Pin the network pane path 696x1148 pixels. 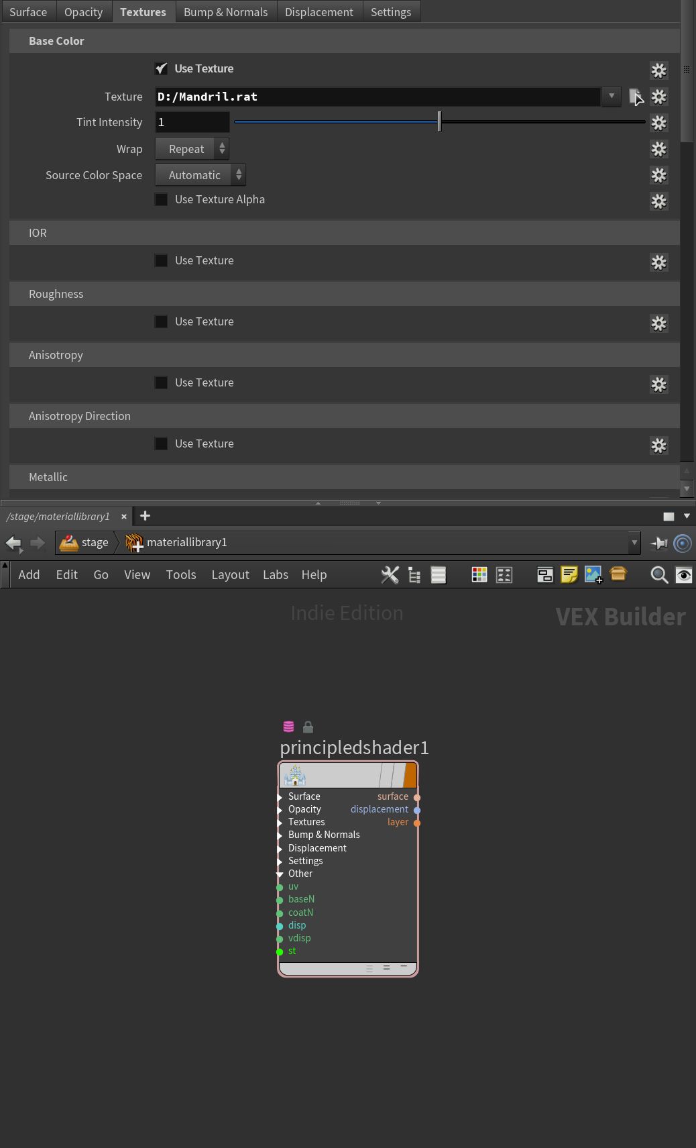pyautogui.click(x=659, y=543)
